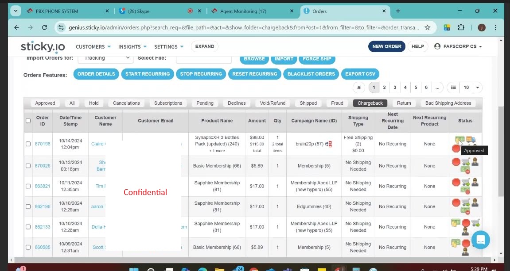The width and height of the screenshot is (510, 271).
Task: Open the rows-per-page dropdown arrow
Action: tap(478, 88)
